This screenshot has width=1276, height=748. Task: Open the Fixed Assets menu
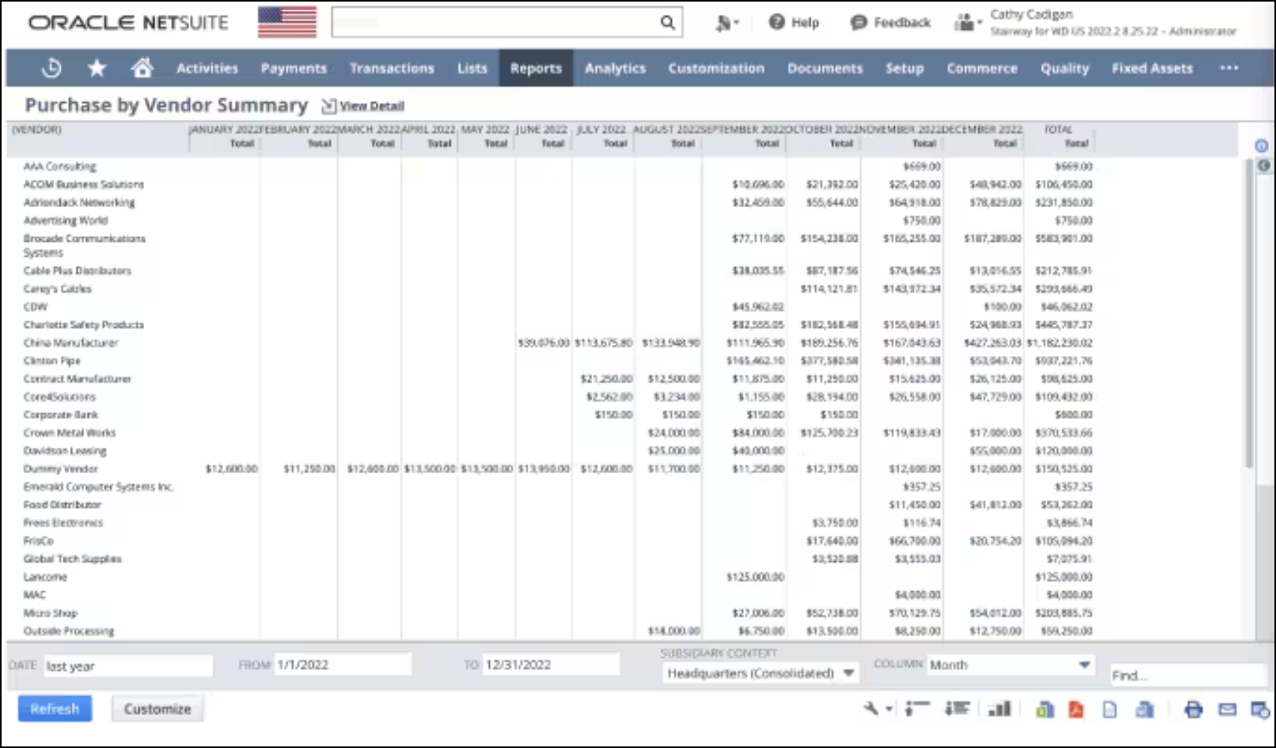tap(1152, 69)
